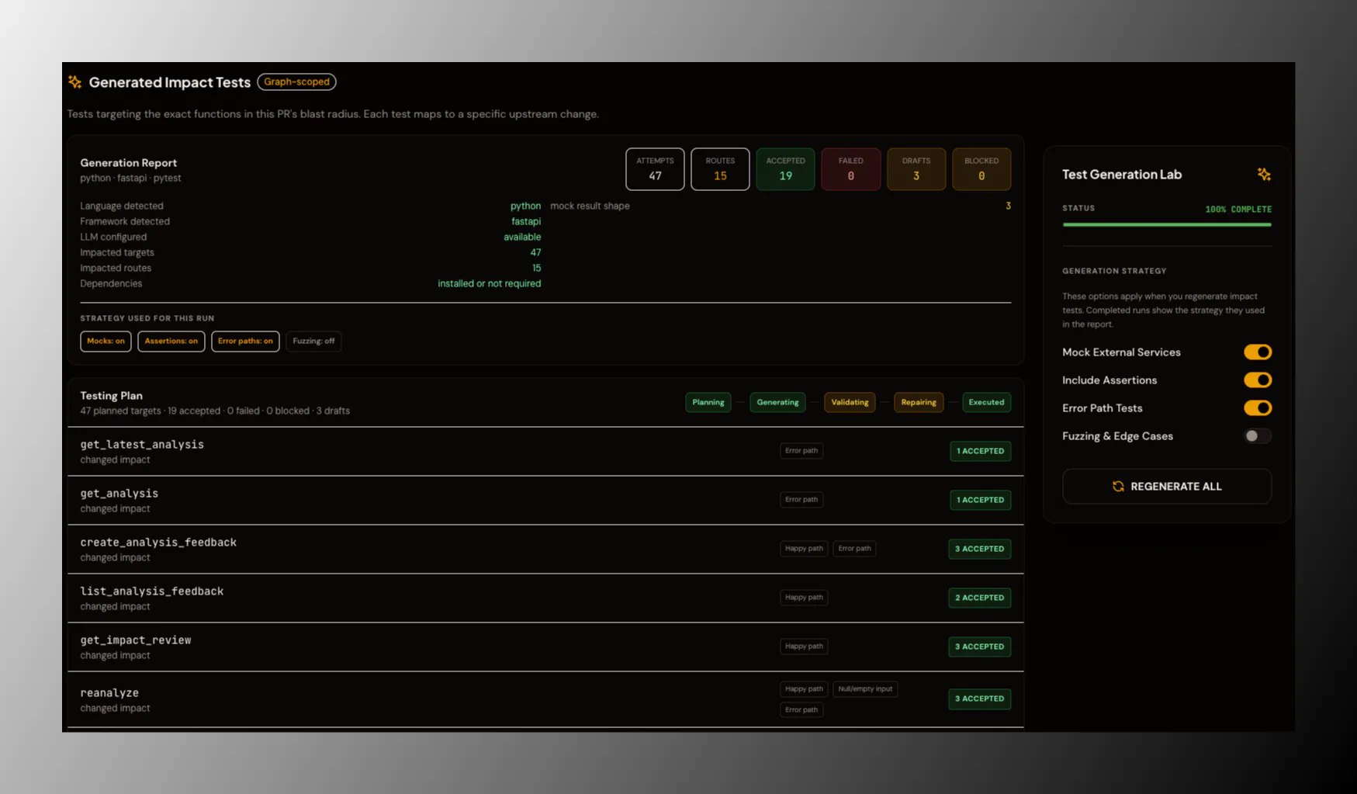Click 3 Accepted badge for get_impact_review
The height and width of the screenshot is (794, 1357).
(979, 647)
